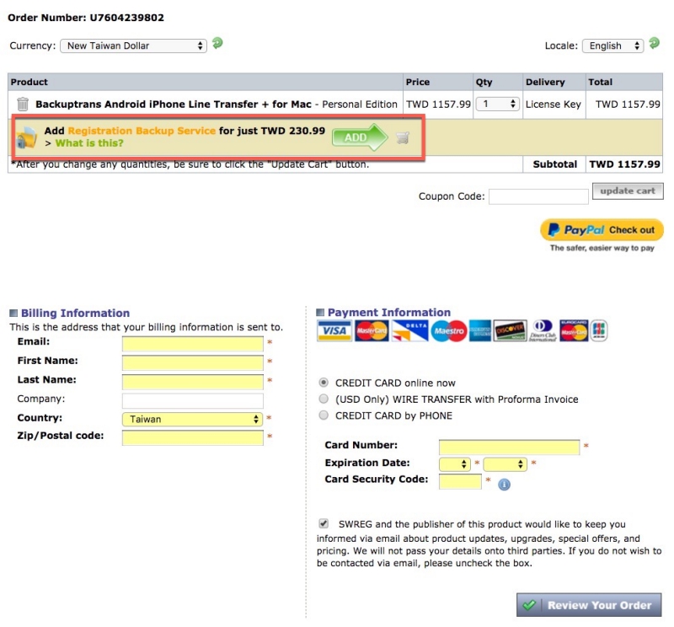This screenshot has width=674, height=627.
Task: Open the 'What is this?' link
Action: pyautogui.click(x=88, y=143)
